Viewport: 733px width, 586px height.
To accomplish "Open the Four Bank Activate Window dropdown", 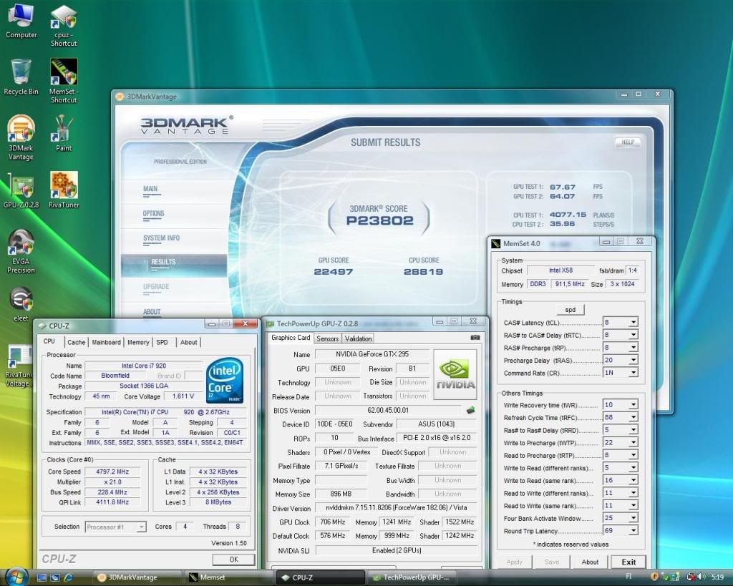I will (633, 518).
